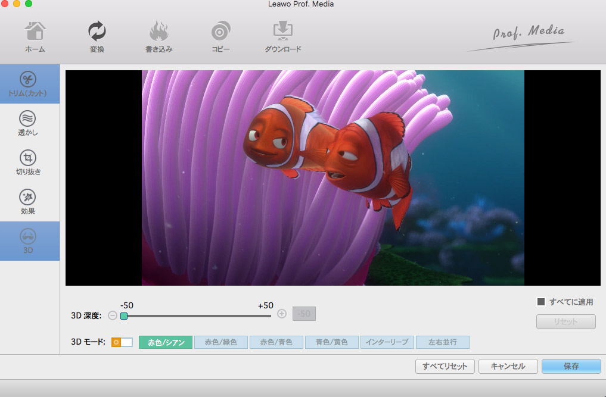
Task: Toggle the 3D mode on/off switch
Action: click(x=122, y=342)
